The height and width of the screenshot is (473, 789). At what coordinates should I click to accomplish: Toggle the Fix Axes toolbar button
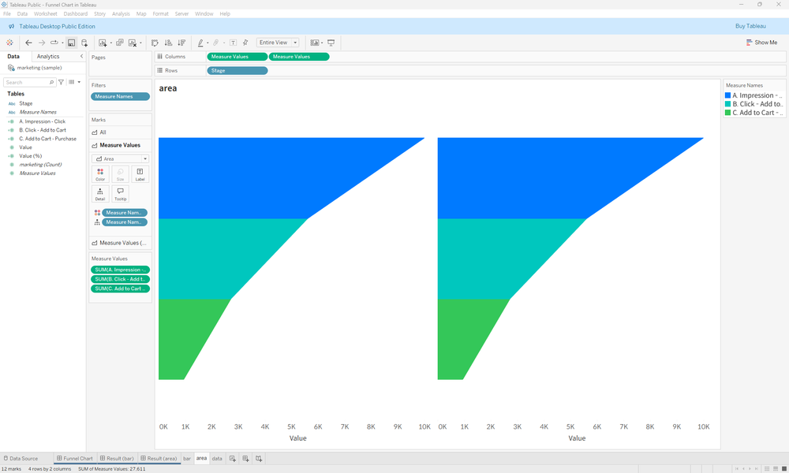[x=247, y=43]
